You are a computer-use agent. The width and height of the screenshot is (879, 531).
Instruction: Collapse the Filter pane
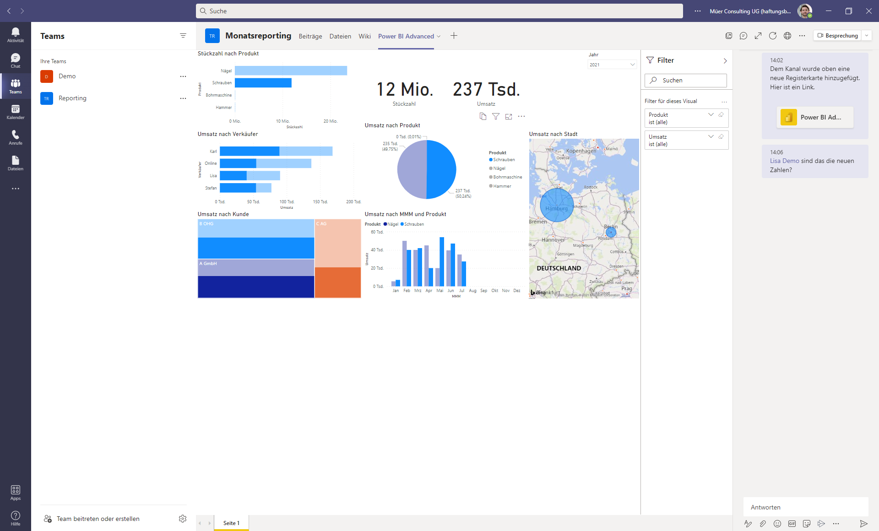[x=725, y=60]
